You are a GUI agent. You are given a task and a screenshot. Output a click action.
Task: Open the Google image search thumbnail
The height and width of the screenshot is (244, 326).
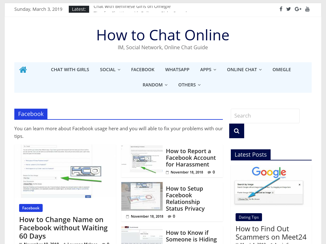click(x=271, y=186)
